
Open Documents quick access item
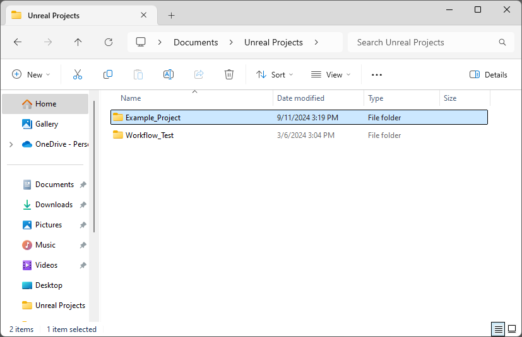[x=48, y=185]
